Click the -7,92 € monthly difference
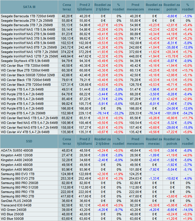This screenshot has height=221, width=195. click(x=154, y=169)
